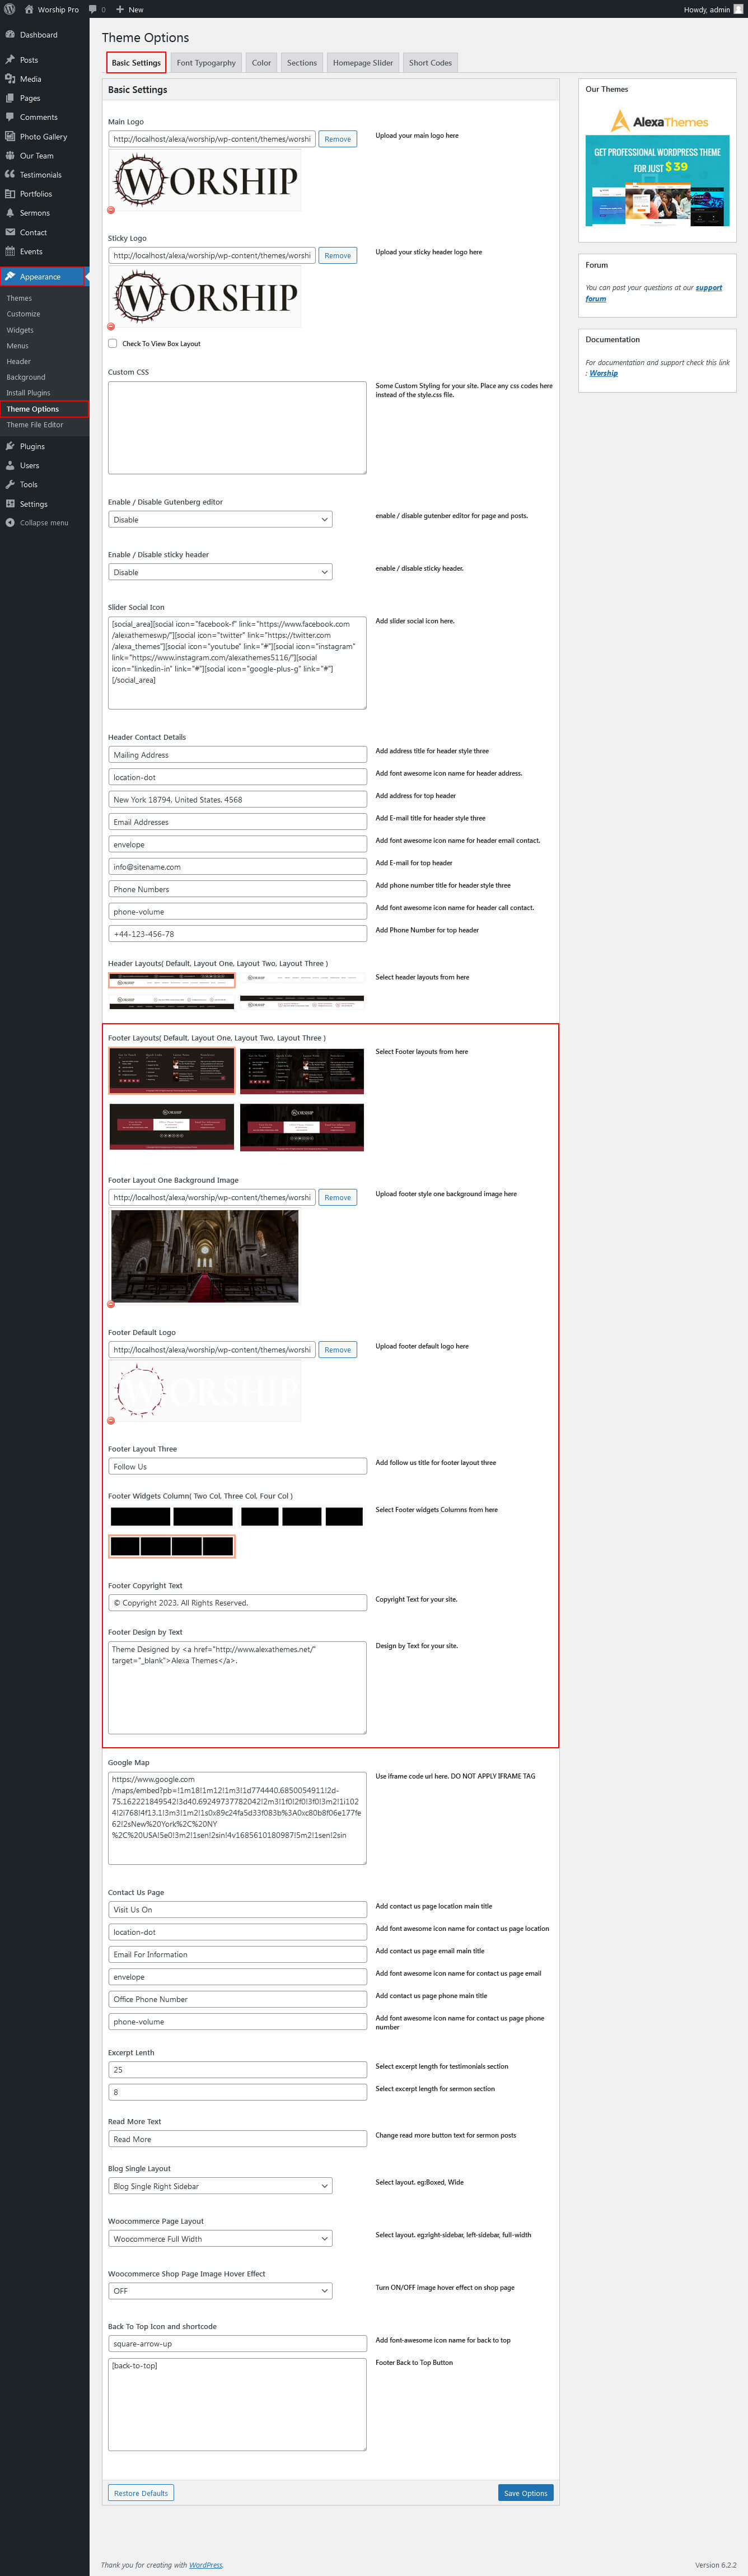Screen dimensions: 748x2576
Task: Enable the Check To View Box Layout checkbox
Action: [x=113, y=343]
